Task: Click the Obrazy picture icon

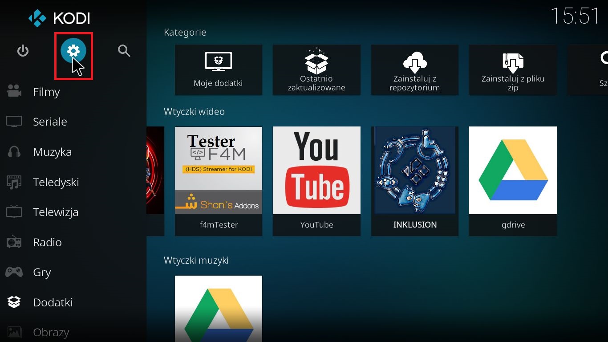Action: pos(14,332)
